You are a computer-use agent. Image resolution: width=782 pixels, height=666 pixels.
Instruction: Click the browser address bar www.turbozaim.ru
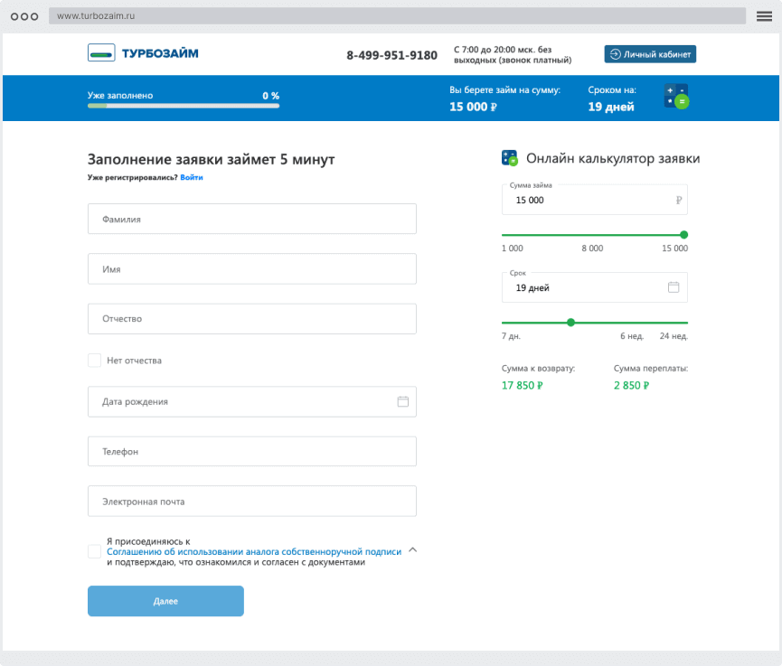pos(398,16)
